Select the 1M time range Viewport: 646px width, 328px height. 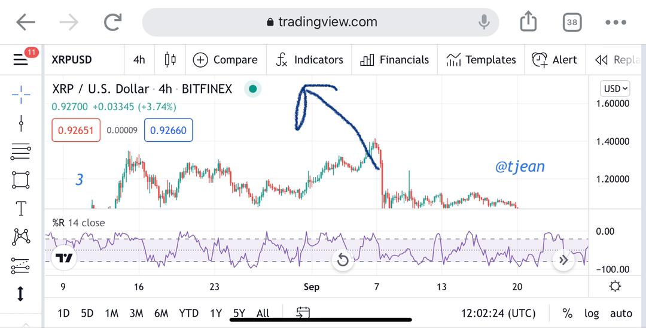[111, 313]
